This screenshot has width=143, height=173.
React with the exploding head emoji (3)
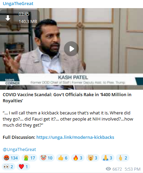(93, 158)
